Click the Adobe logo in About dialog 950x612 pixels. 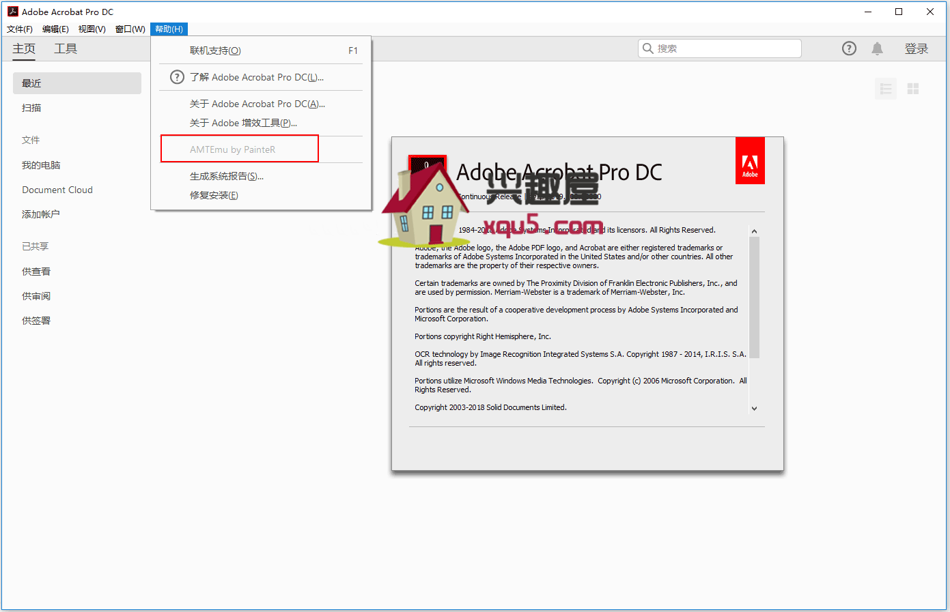750,161
